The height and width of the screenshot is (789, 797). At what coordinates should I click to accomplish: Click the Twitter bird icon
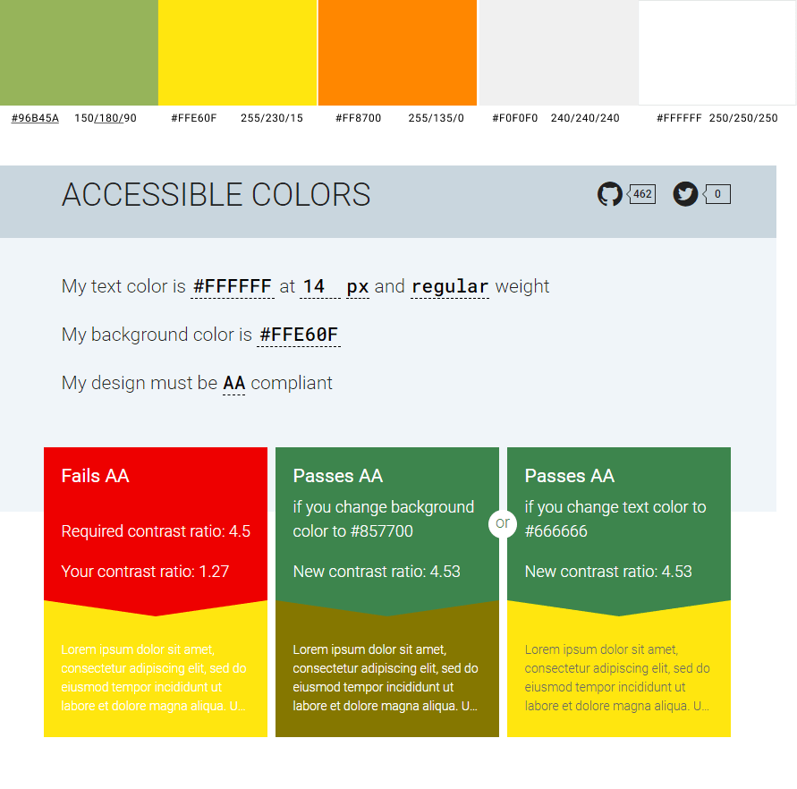[x=685, y=194]
